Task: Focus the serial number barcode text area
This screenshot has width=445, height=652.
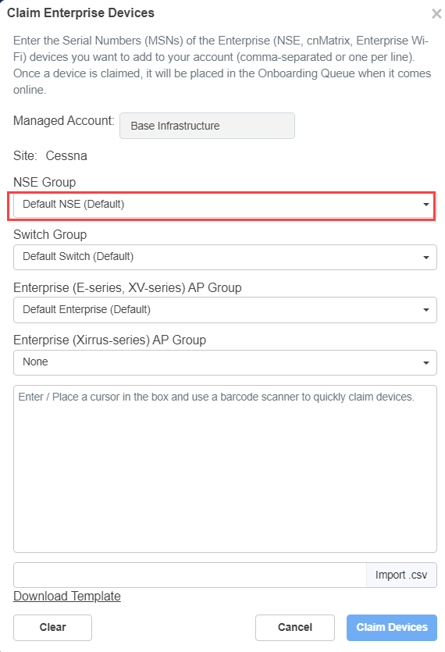Action: pyautogui.click(x=225, y=469)
